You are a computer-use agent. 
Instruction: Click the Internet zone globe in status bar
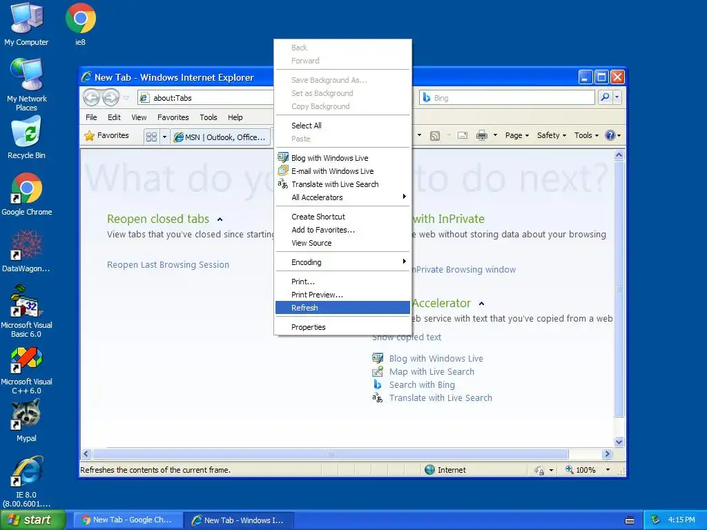tap(429, 469)
